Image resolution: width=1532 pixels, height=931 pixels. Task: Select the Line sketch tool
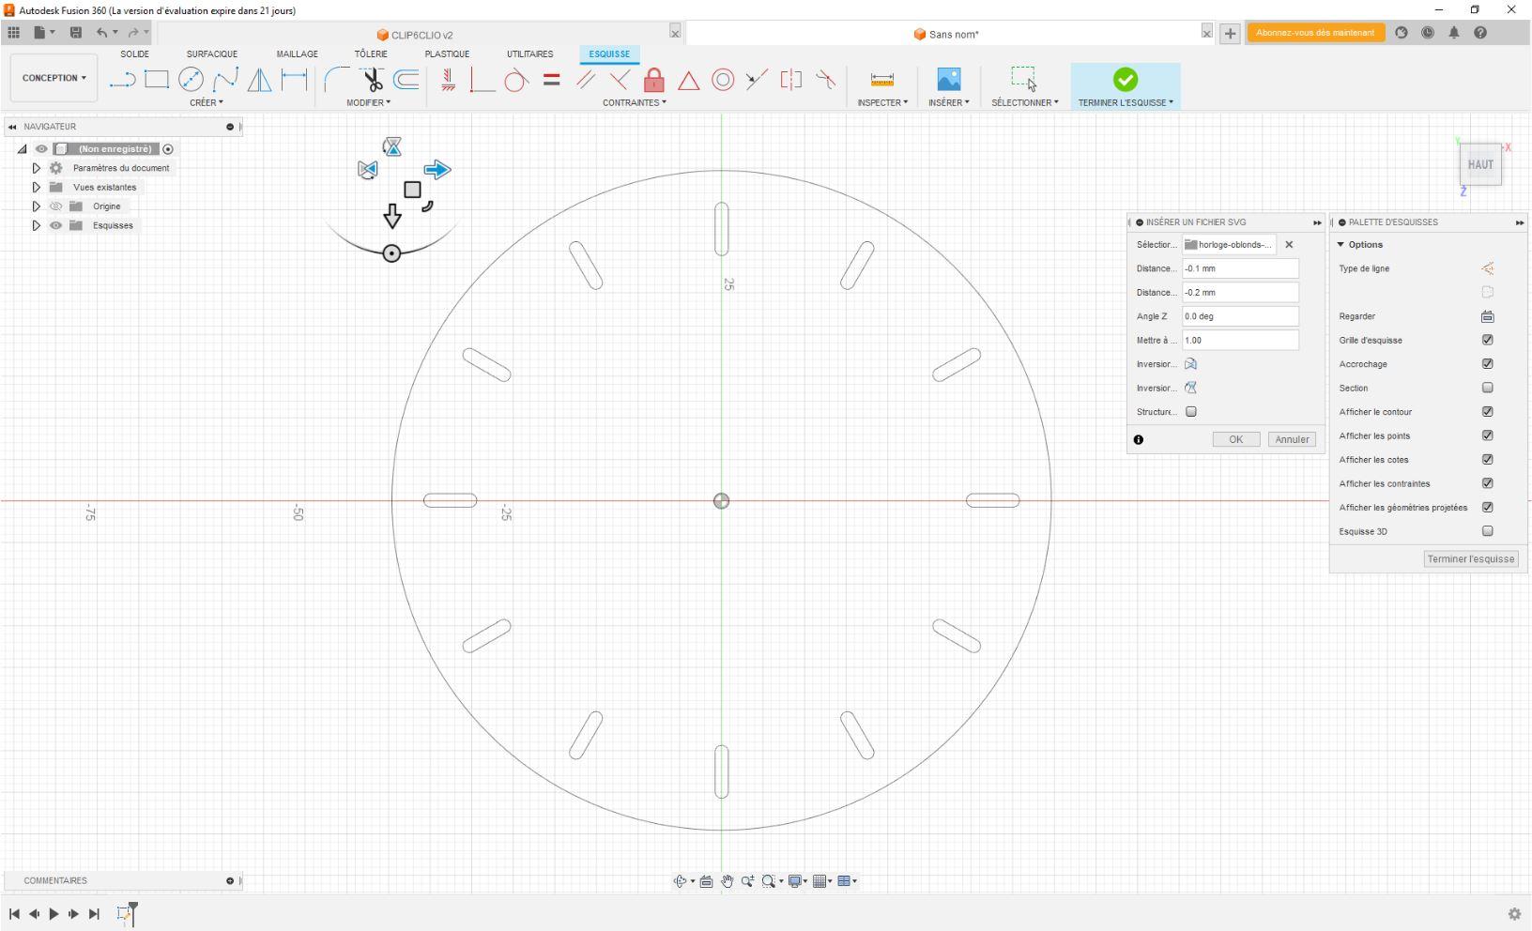tap(120, 80)
